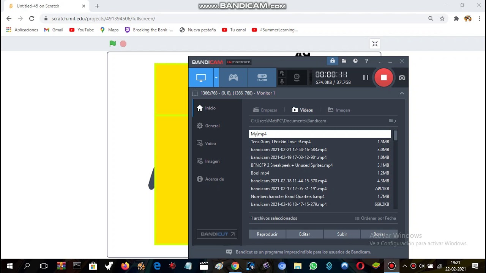Screen dimensions: 486x273
Task: Open a new Chrome tab
Action: tap(97, 6)
